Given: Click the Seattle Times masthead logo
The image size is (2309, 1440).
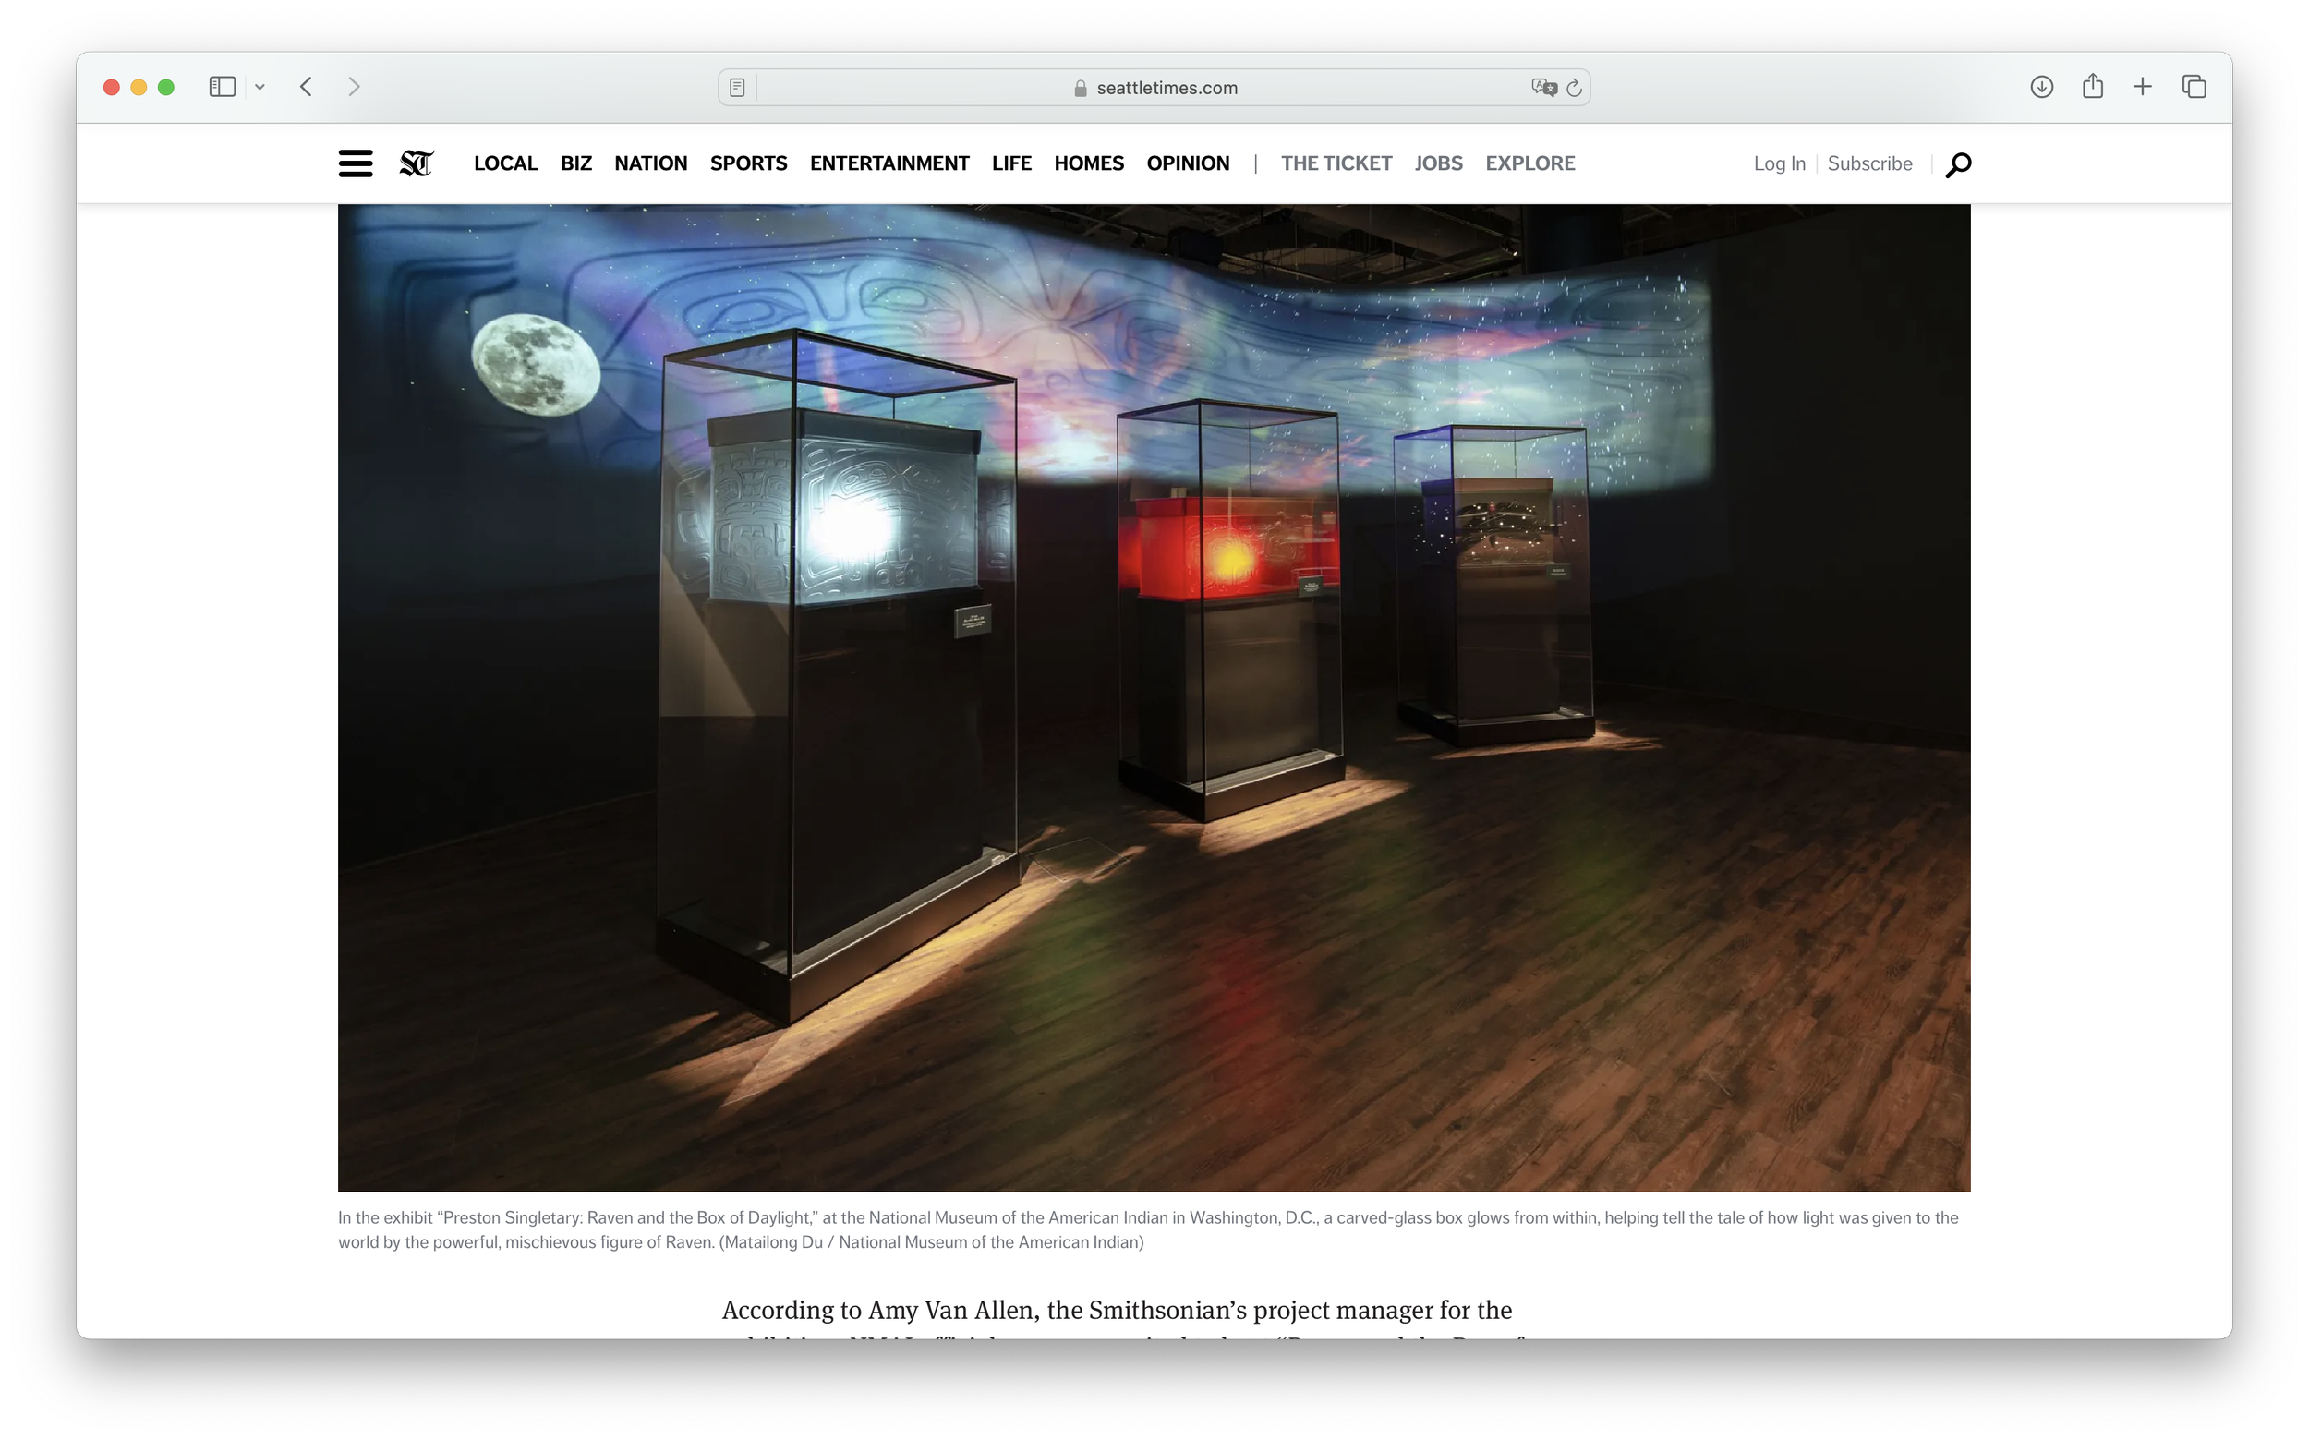Looking at the screenshot, I should [418, 163].
